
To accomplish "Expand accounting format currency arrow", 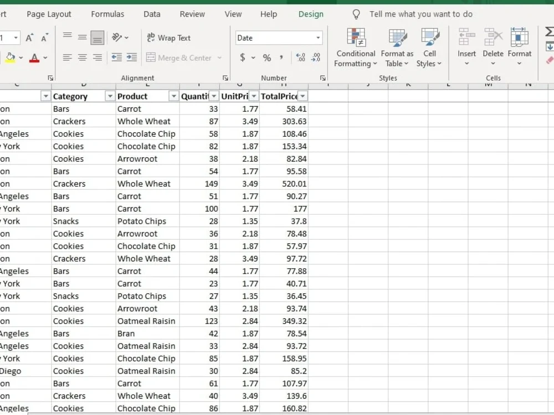I will click(253, 58).
